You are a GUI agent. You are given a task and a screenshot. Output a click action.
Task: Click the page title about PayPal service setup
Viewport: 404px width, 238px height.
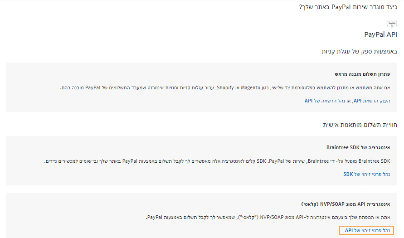click(348, 7)
